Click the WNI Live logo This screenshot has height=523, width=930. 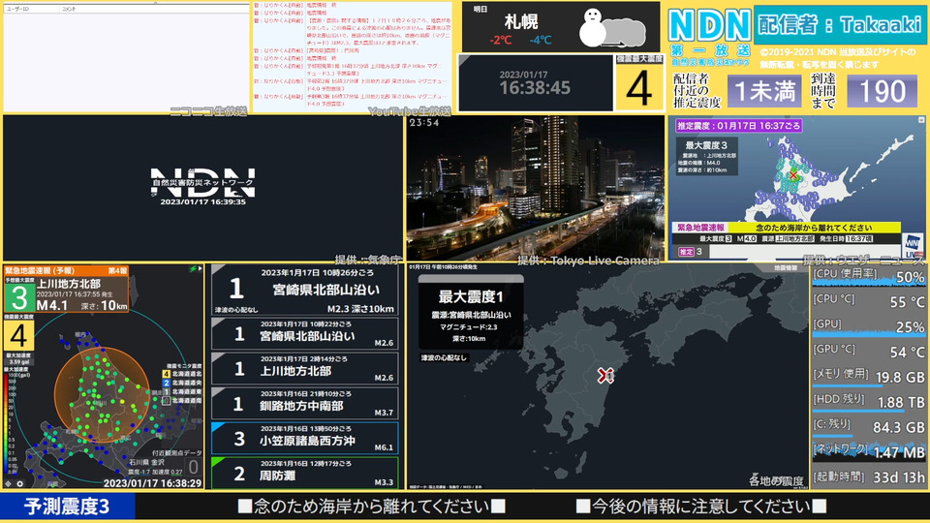click(x=913, y=245)
